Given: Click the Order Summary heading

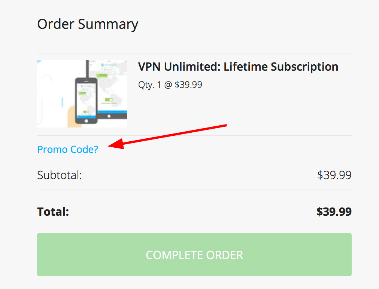Looking at the screenshot, I should (x=88, y=24).
